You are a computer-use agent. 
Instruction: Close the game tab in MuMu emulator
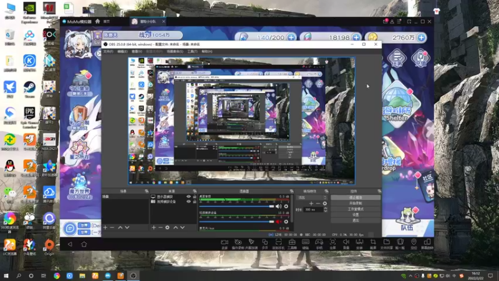(163, 21)
